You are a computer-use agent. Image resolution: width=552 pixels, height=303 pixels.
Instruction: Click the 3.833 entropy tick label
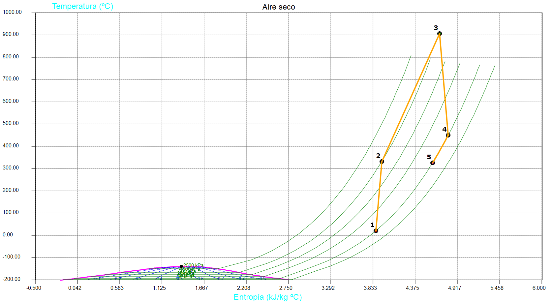(370, 288)
